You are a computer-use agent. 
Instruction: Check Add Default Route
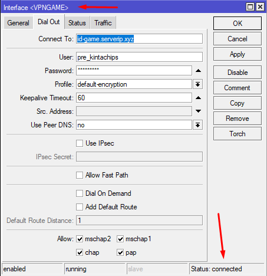pyautogui.click(x=80, y=207)
